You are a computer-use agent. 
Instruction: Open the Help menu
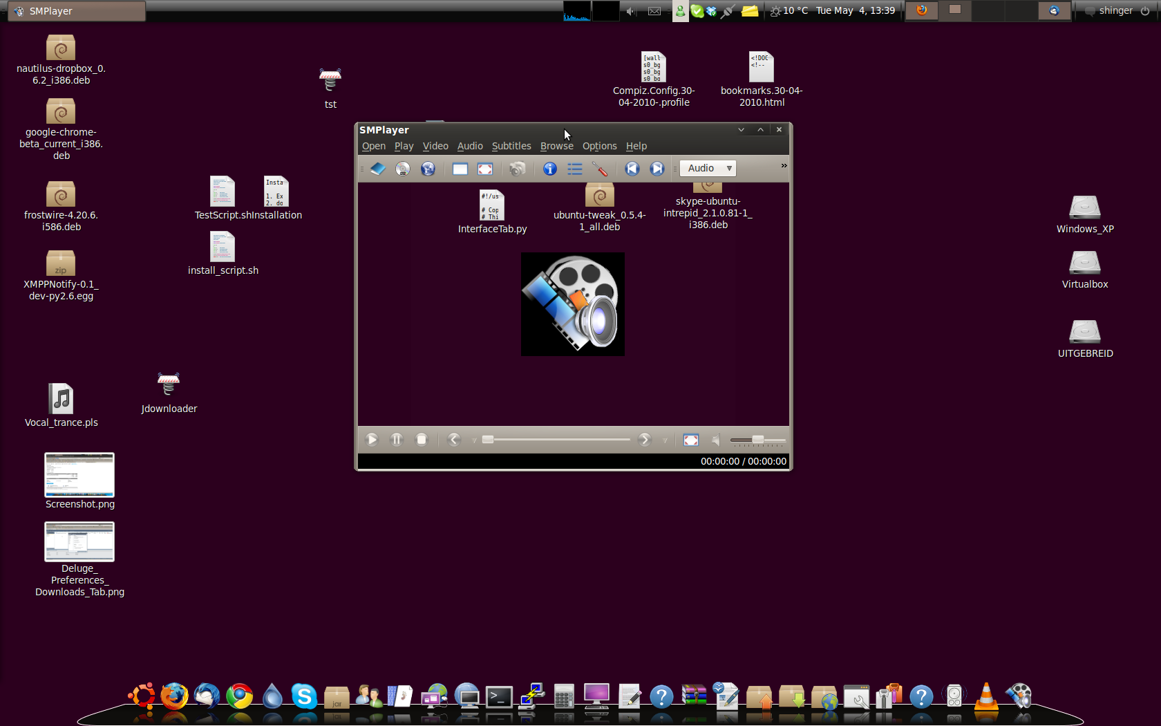(x=636, y=146)
